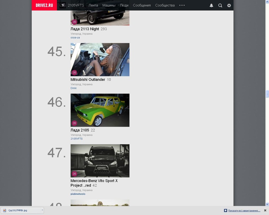This screenshot has height=215, width=269.
Task: Open the Лада 2113 Night photo
Action: pyautogui.click(x=100, y=18)
